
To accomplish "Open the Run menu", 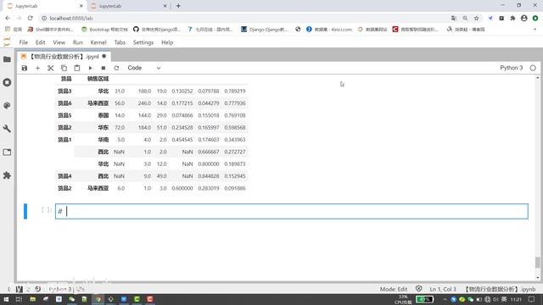I will [78, 42].
